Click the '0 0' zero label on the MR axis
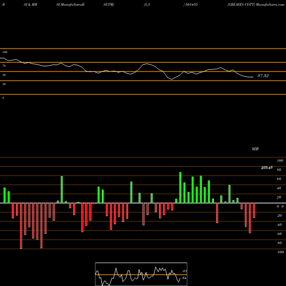 pyautogui.click(x=280, y=206)
